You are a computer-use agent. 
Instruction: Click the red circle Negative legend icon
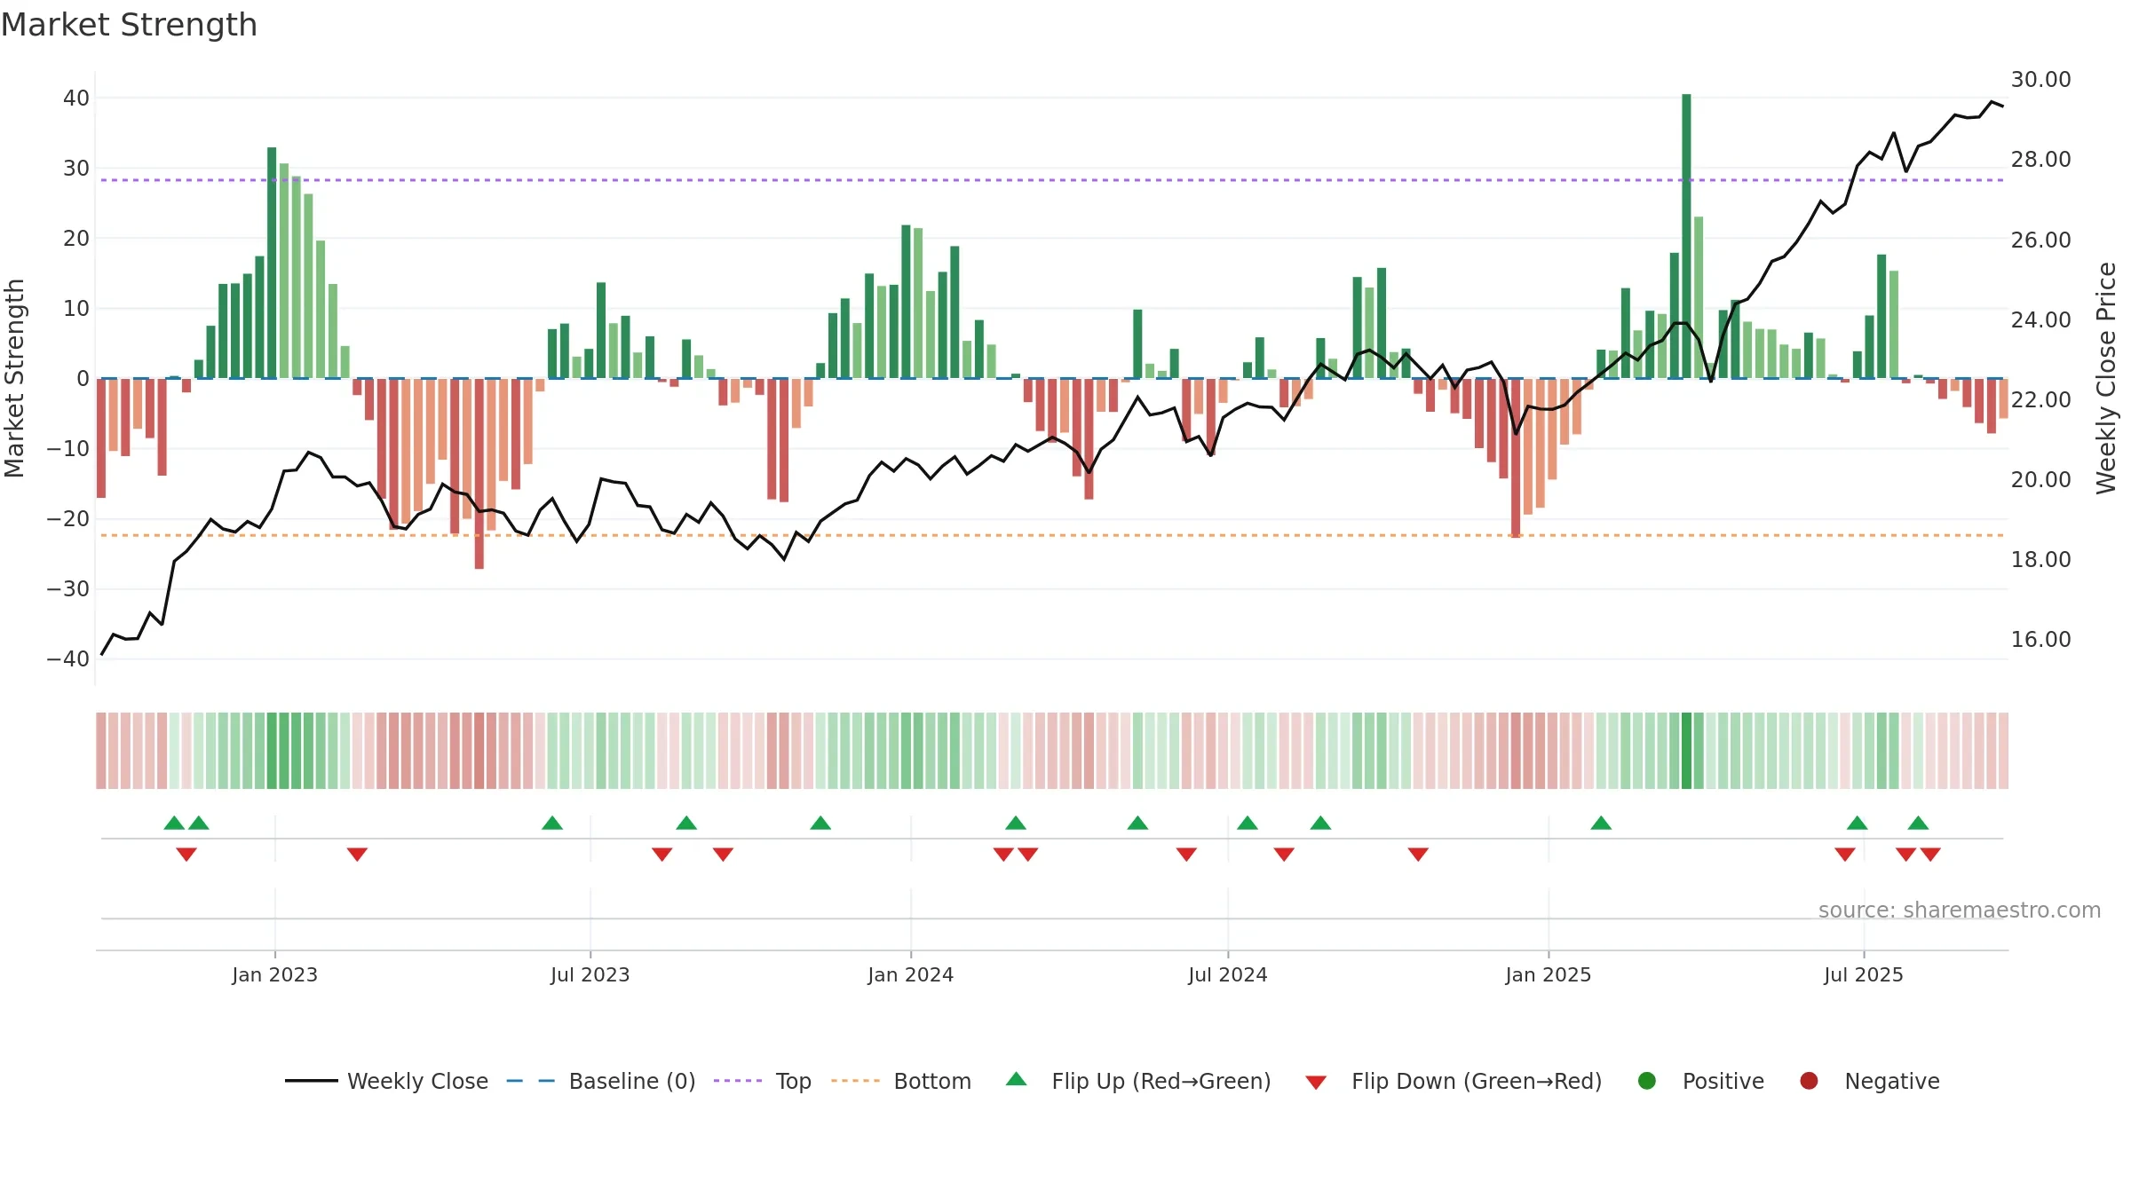[1809, 1081]
